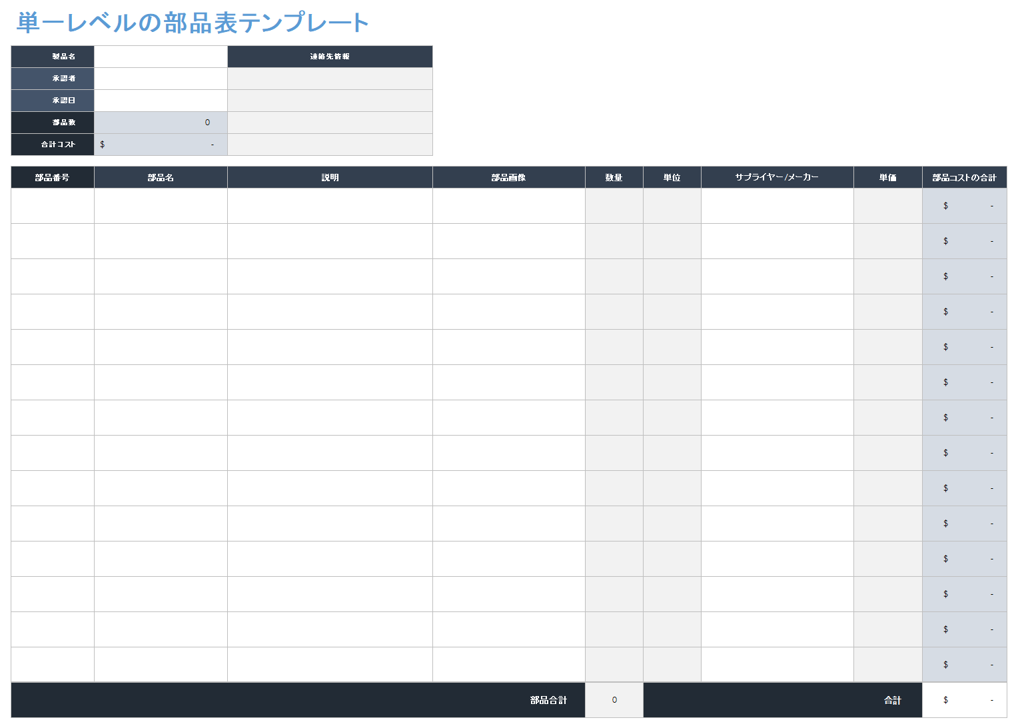The image size is (1028, 726).
Task: Select the footer 合計 dollar value cell
Action: 965,700
